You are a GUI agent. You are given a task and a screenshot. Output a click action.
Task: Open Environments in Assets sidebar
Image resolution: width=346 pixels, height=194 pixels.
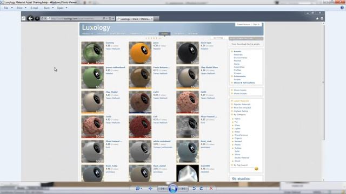241,58
